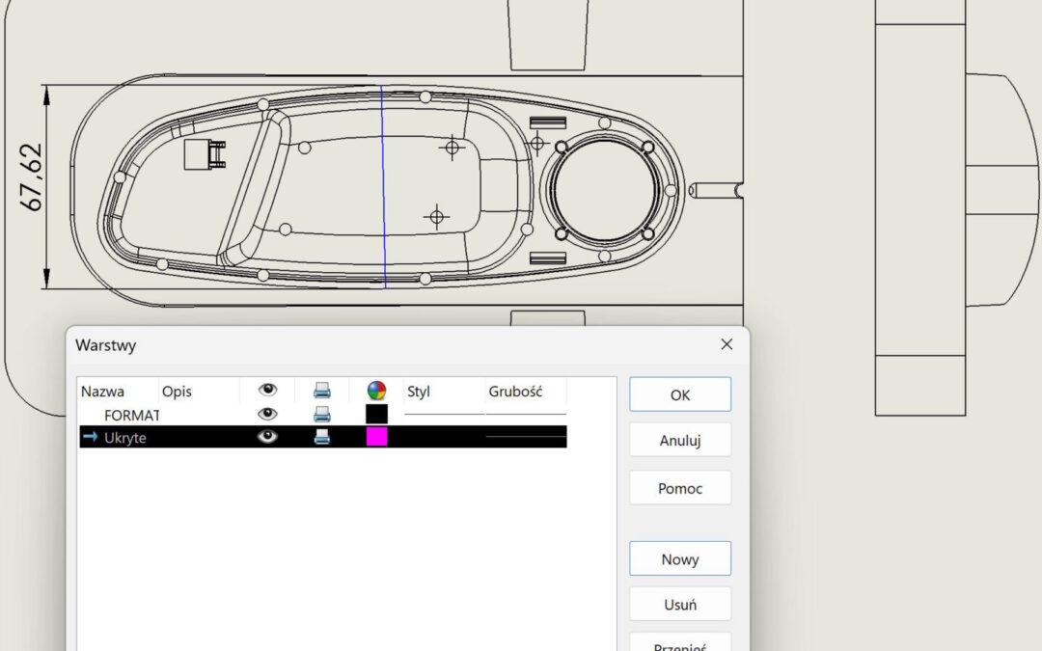This screenshot has height=651, width=1042.
Task: Click the active-layer arrow beside Ukryte
Action: click(91, 437)
